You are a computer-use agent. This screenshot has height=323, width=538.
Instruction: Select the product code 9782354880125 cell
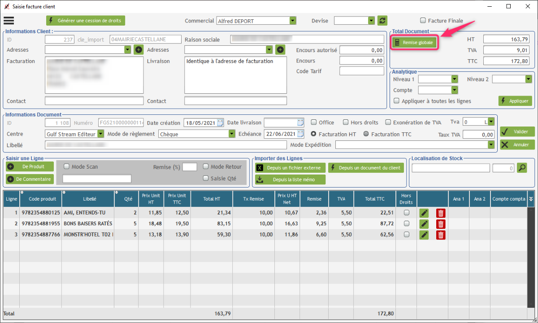tap(40, 213)
